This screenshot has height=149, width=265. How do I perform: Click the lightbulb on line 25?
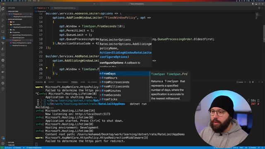pyautogui.click(x=47, y=68)
